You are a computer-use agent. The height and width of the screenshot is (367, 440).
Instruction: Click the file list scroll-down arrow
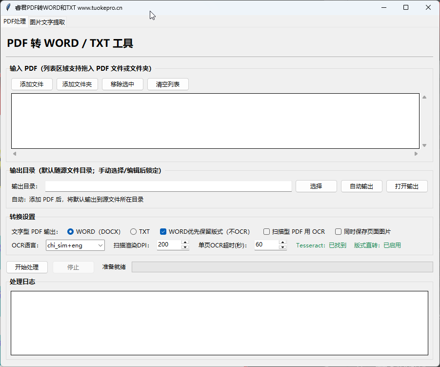(424, 145)
